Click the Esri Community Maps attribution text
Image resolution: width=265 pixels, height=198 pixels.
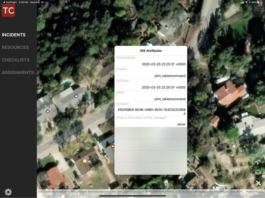[x=141, y=192]
